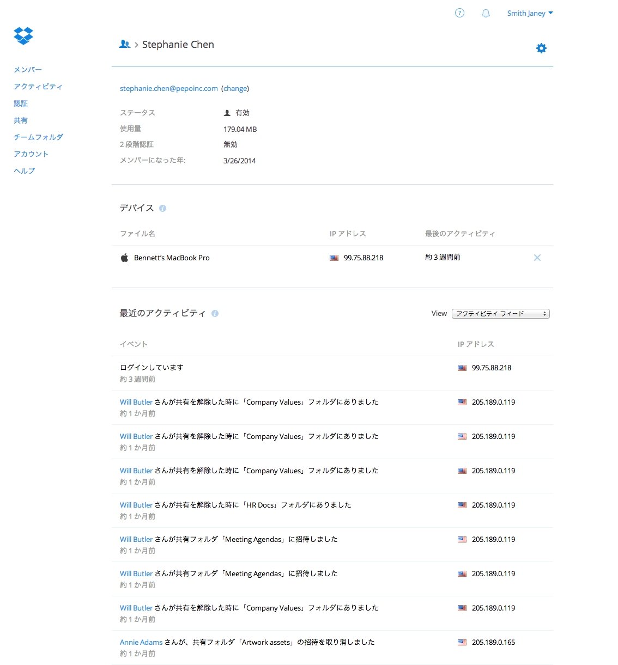Click the ファイル名 column header
This screenshot has height=665, width=618.
(137, 234)
